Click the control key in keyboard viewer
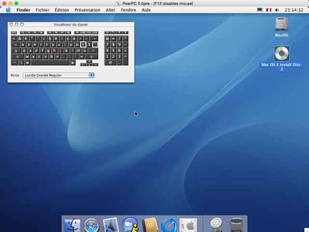 tap(14, 63)
